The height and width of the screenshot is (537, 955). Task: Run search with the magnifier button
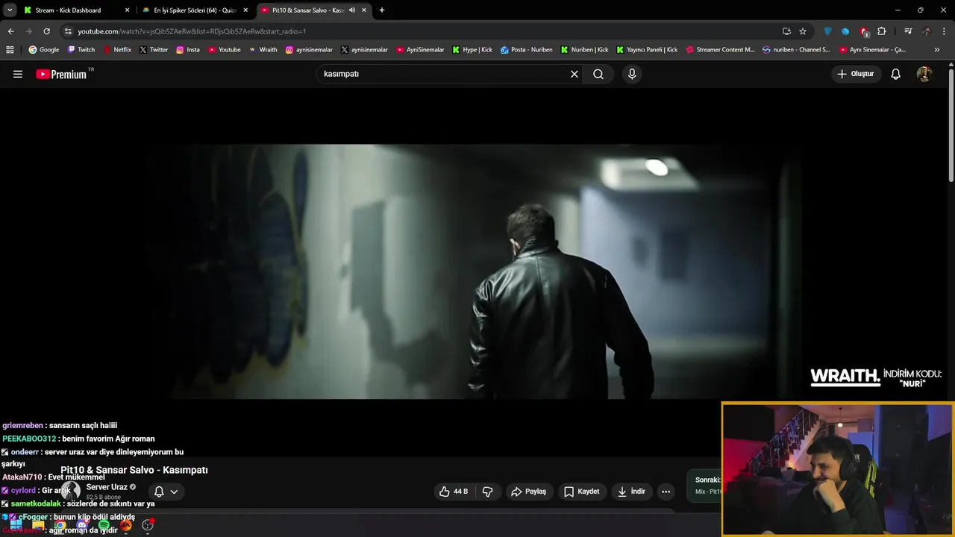[598, 74]
